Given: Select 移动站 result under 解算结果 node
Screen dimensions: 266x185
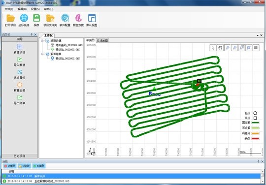Looking at the screenshot, I should [x=66, y=59].
